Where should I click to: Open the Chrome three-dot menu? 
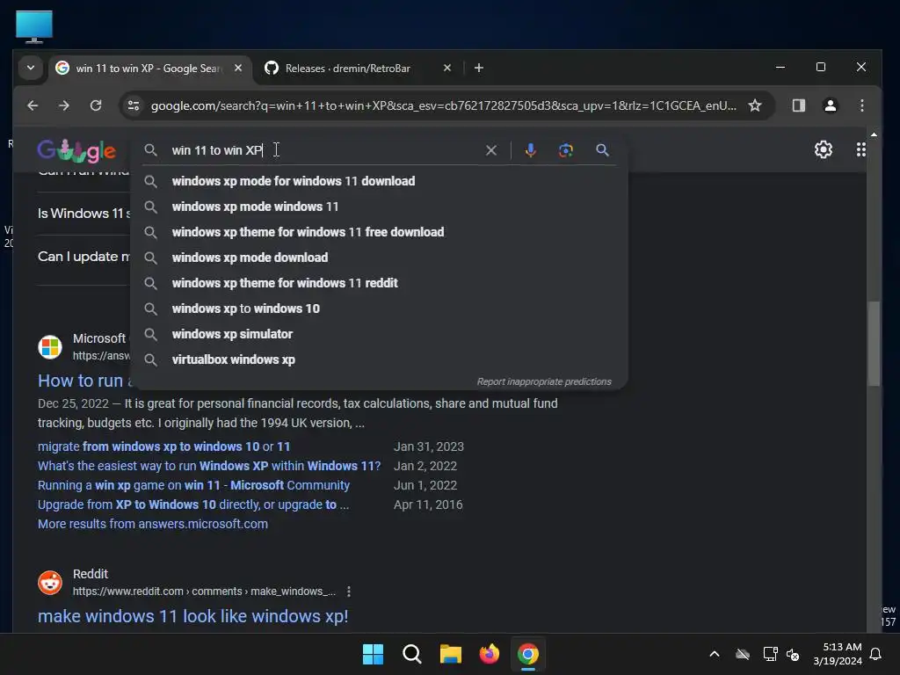tap(861, 105)
